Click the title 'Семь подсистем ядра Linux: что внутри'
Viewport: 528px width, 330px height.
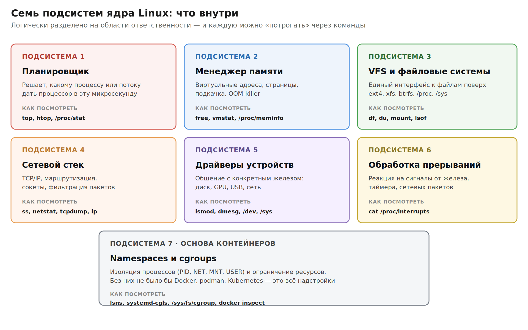coord(125,13)
